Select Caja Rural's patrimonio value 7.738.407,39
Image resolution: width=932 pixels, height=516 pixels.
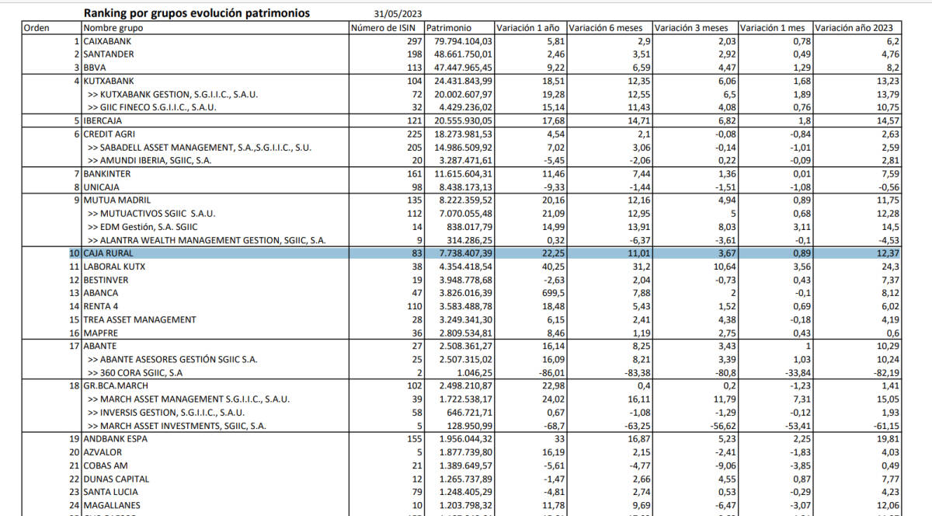466,253
